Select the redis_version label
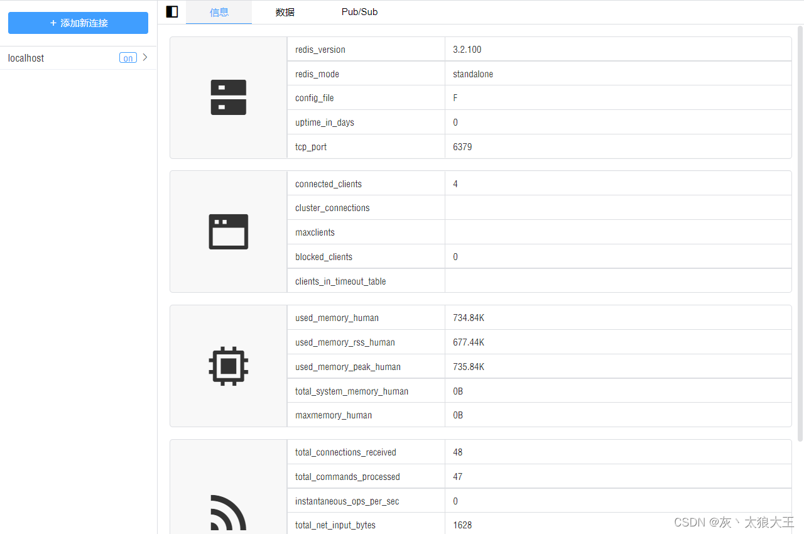The height and width of the screenshot is (534, 804). click(x=320, y=50)
